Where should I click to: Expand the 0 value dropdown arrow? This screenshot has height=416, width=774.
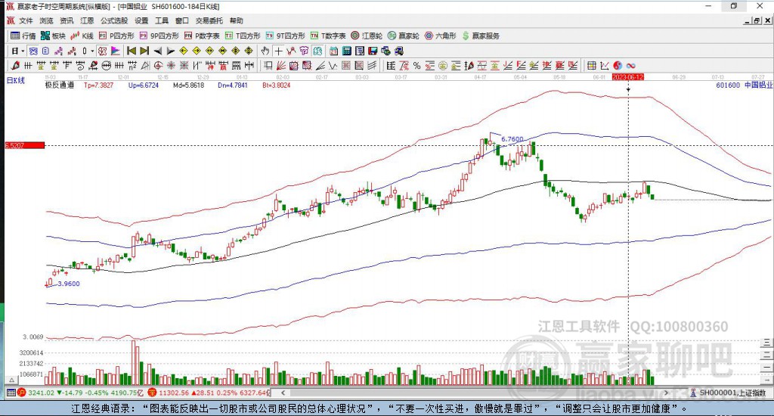coord(92,51)
